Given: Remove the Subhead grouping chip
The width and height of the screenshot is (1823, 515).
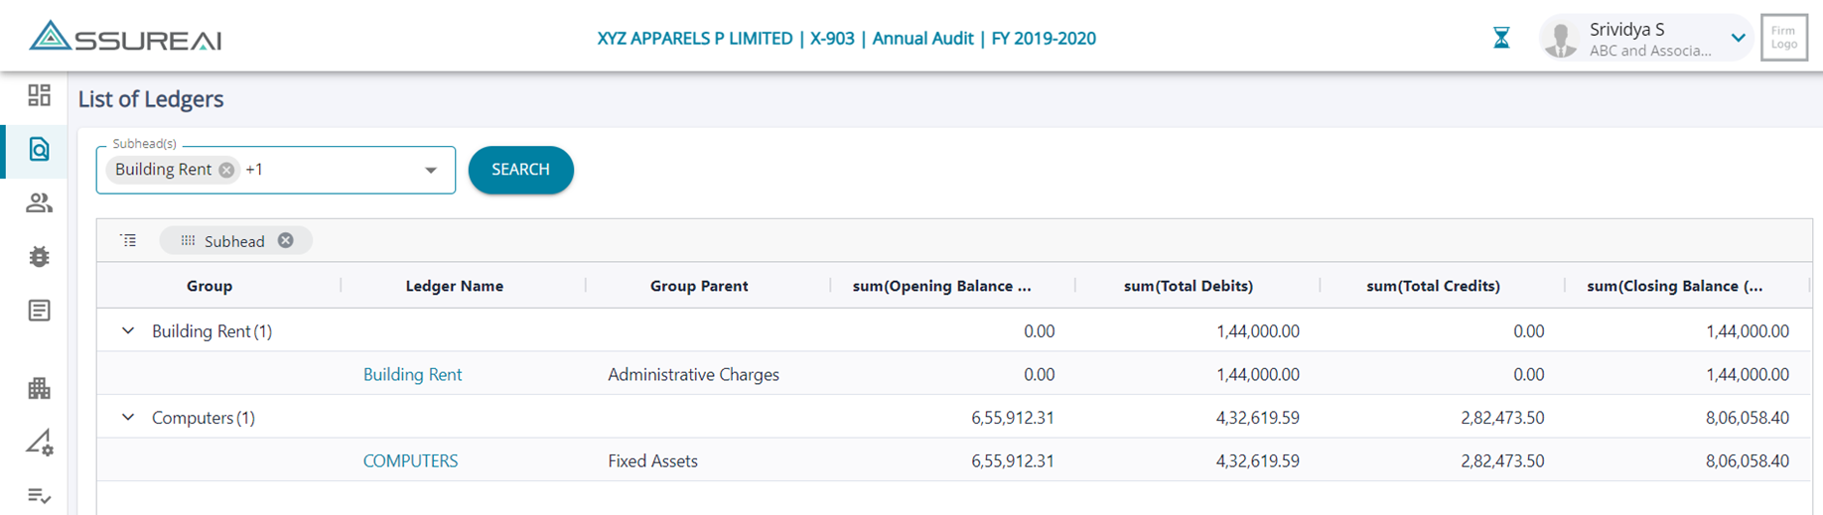Looking at the screenshot, I should 286,241.
